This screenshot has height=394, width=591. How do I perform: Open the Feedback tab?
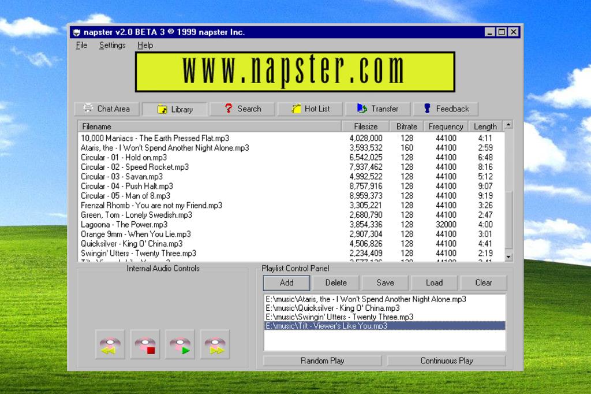click(x=446, y=109)
